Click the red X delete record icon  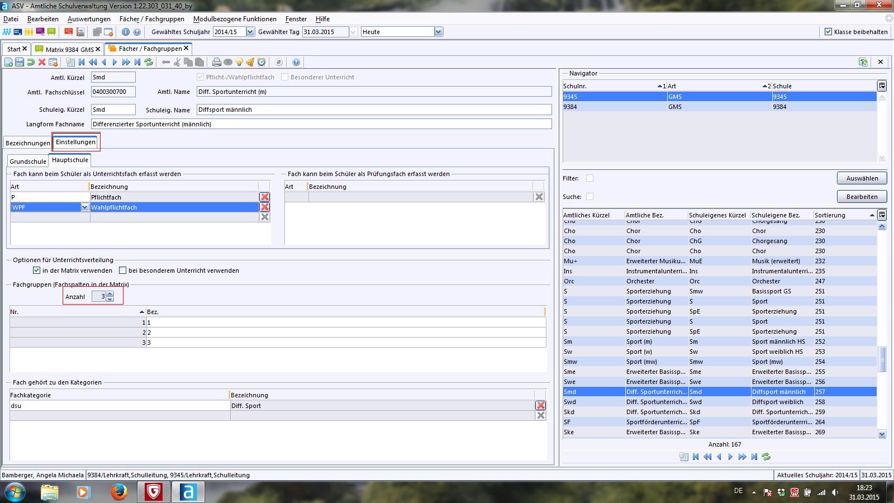[42, 62]
